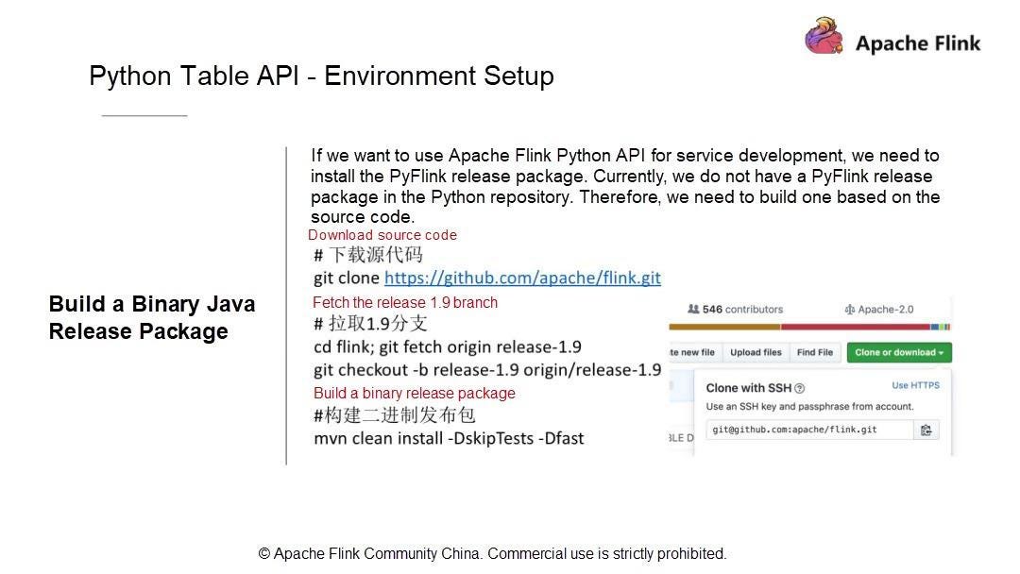The image size is (1020, 574).
Task: Copy clone URL with clipboard icon
Action: (926, 430)
